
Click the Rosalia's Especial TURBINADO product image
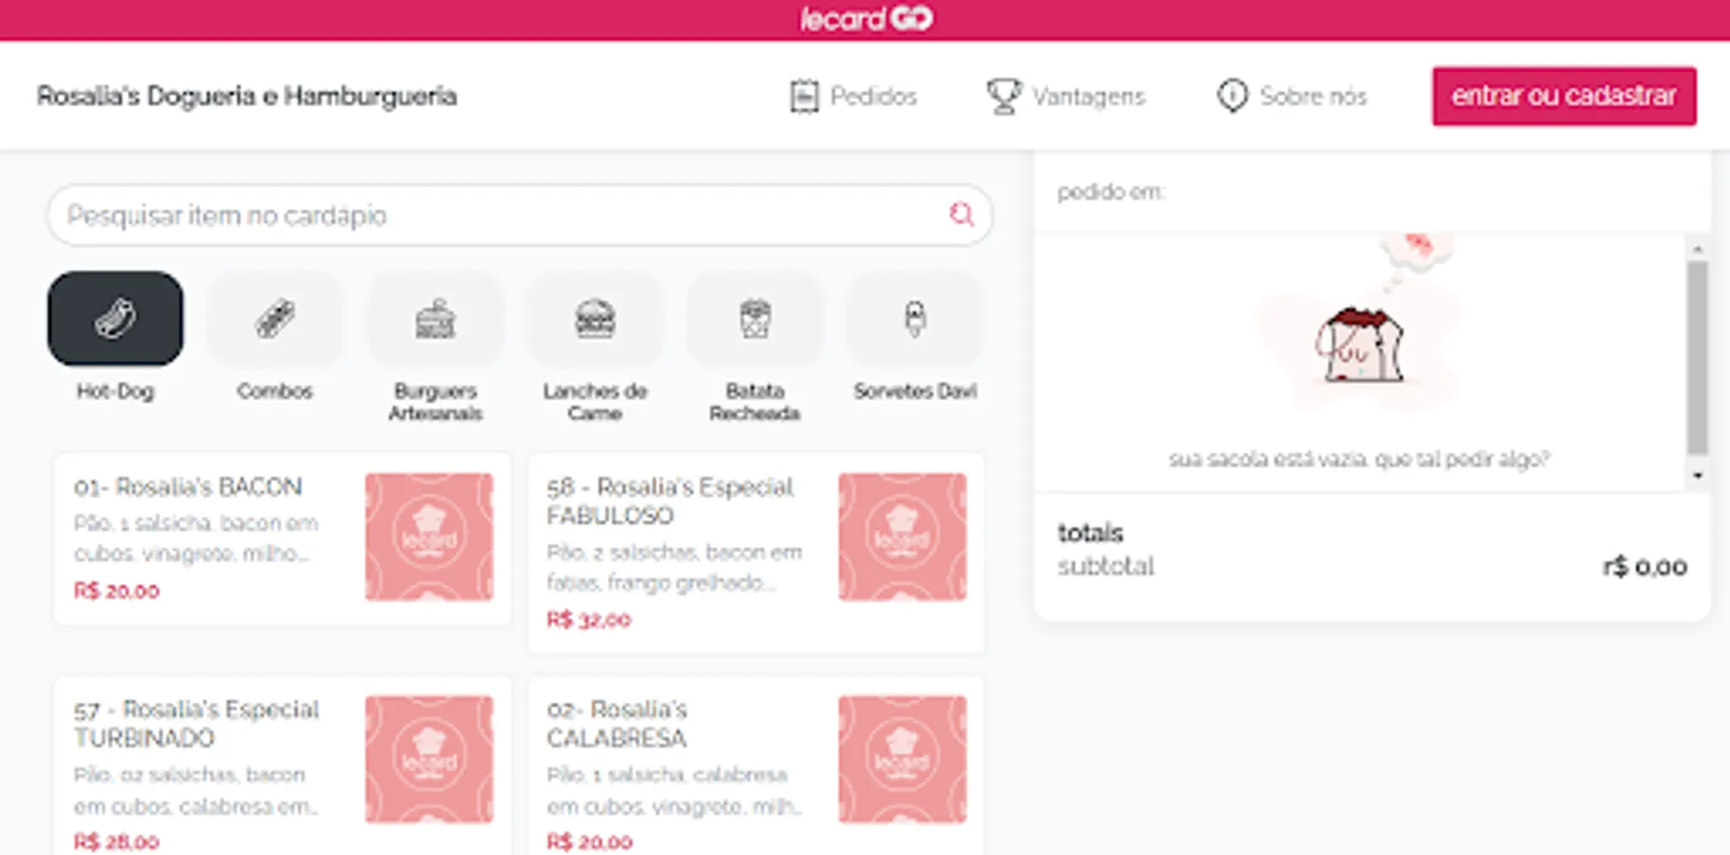point(429,758)
